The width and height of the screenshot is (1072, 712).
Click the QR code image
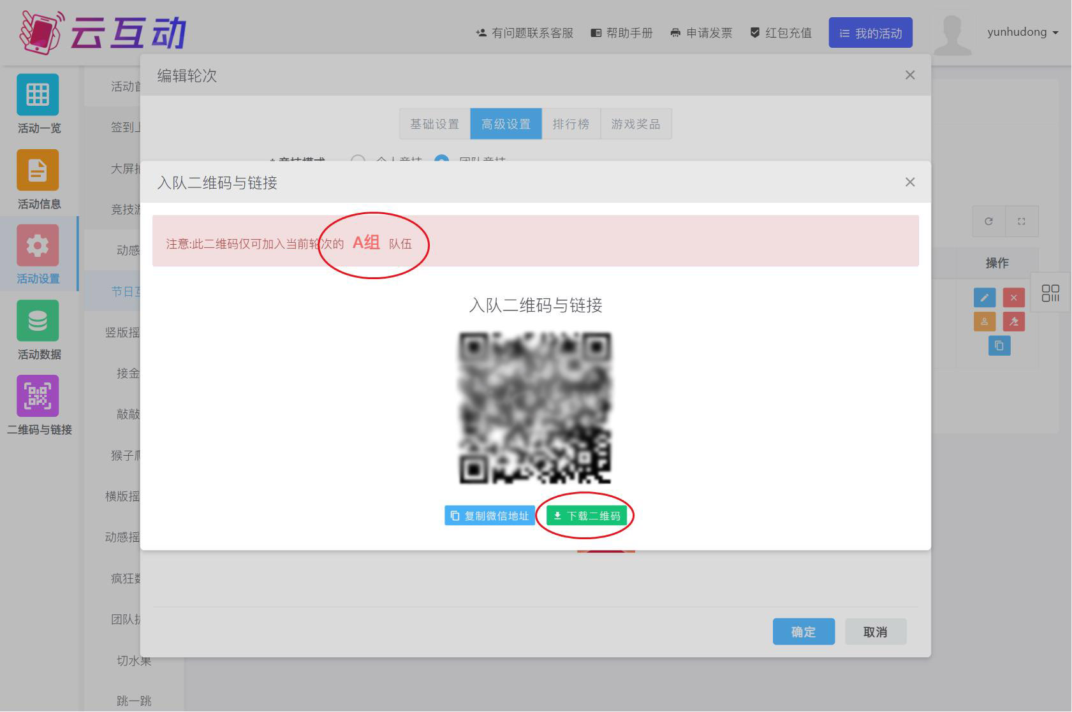(535, 407)
